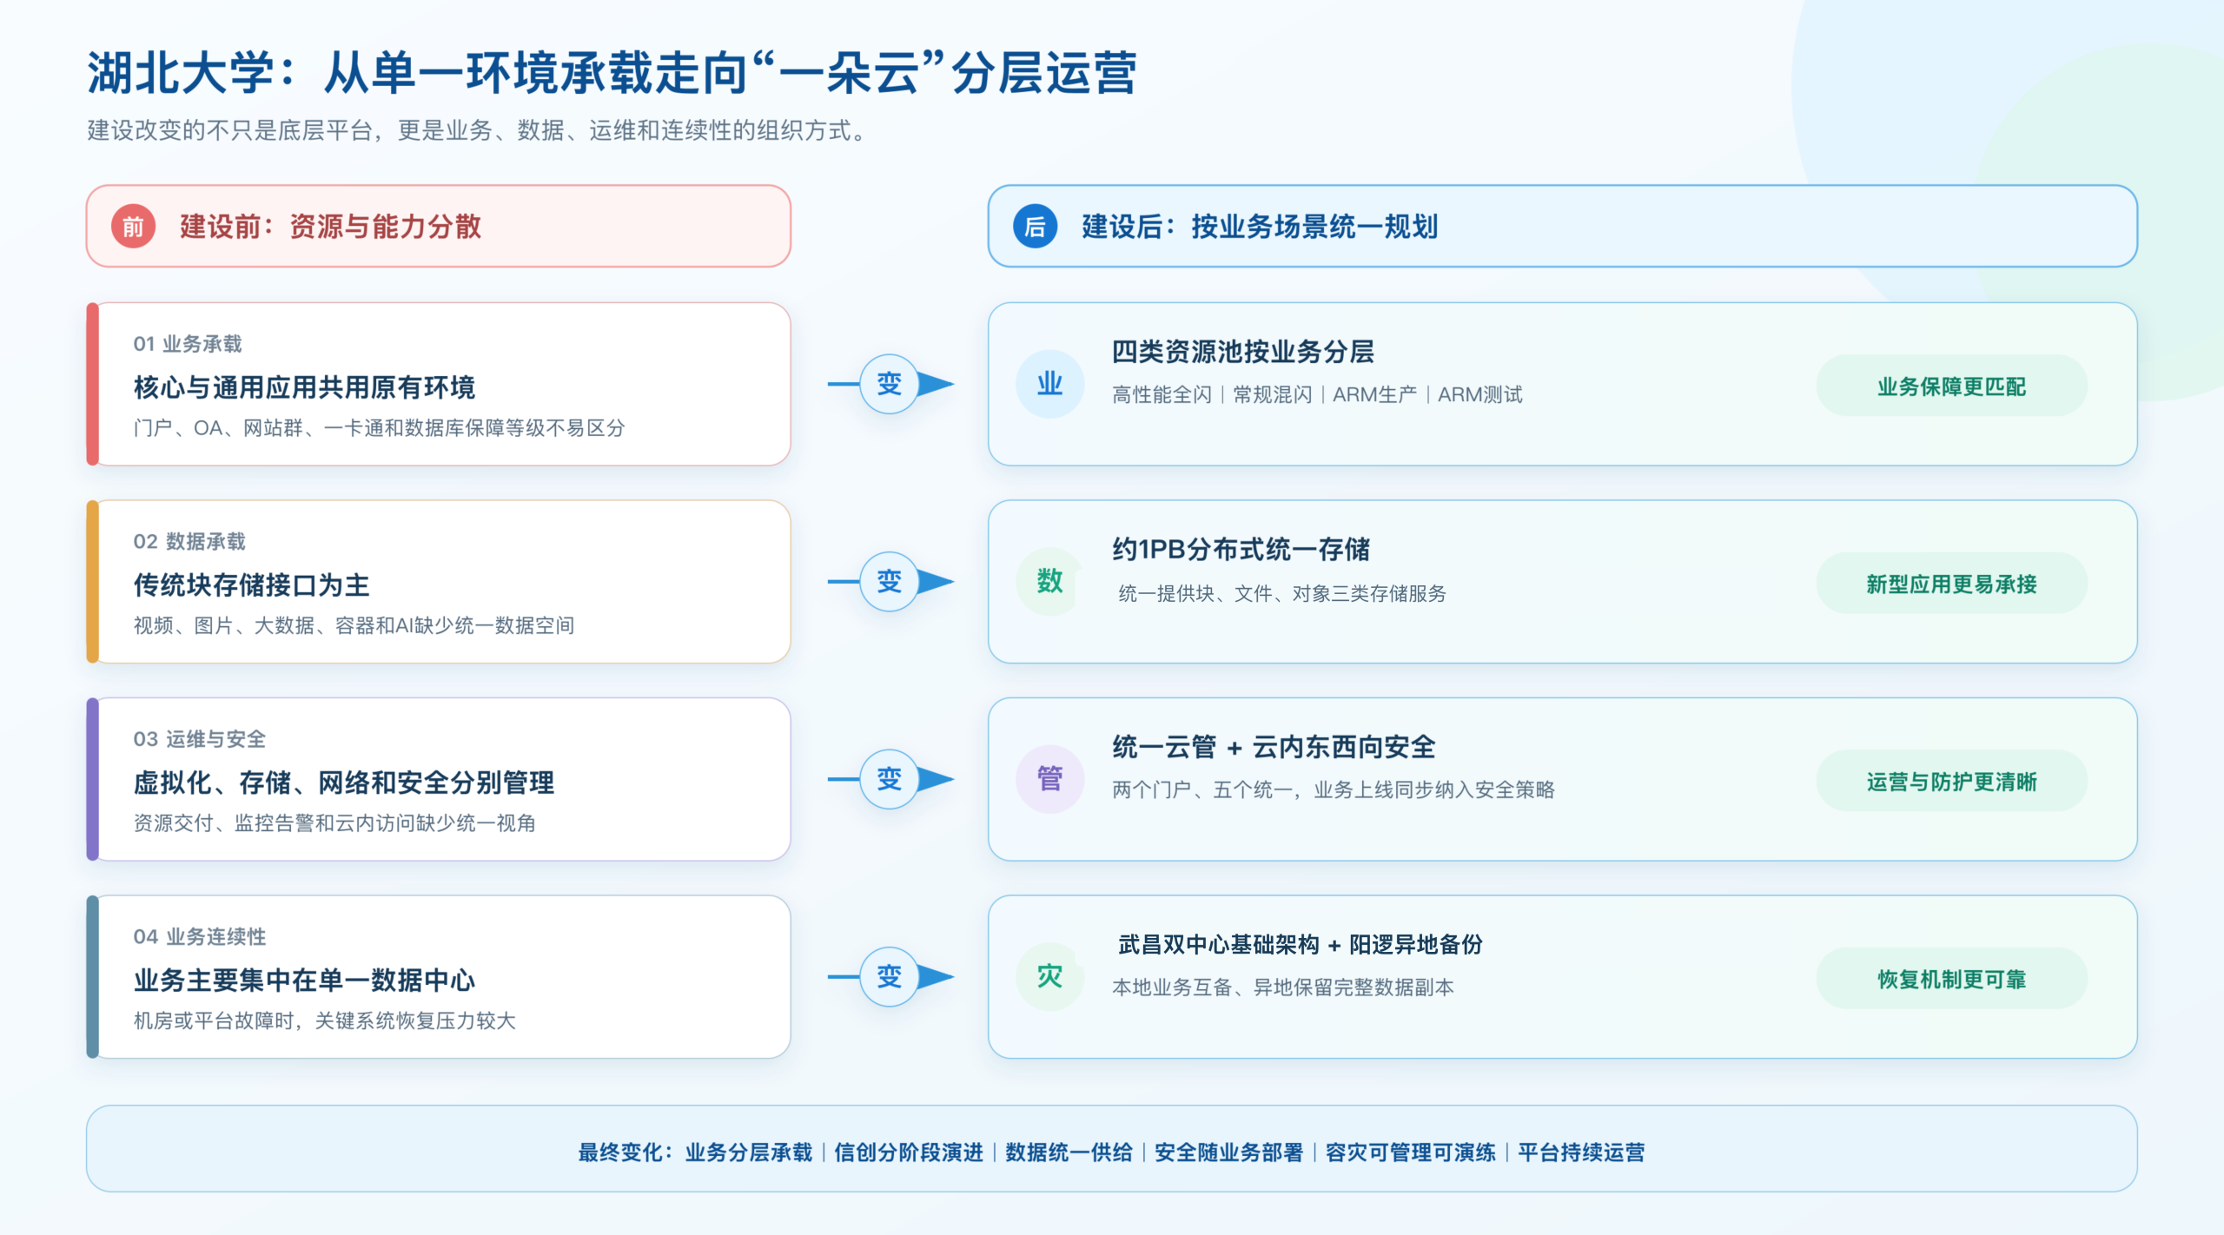Click 数据统一供给 in the bottom summary

tap(1069, 1152)
